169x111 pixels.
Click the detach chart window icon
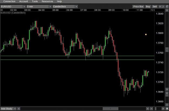[167, 6]
